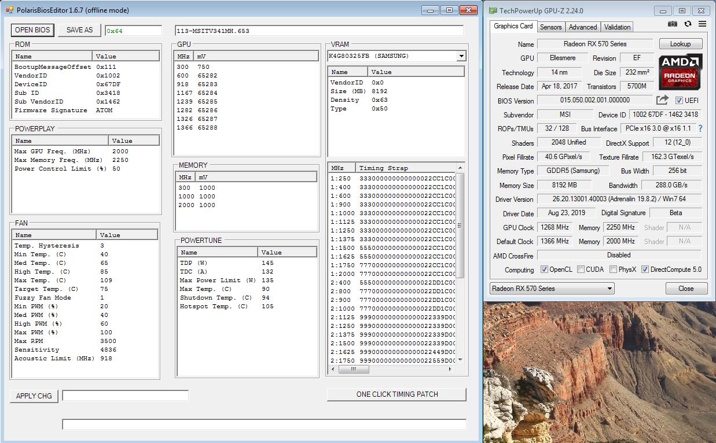716x443 pixels.
Task: Toggle the UEFI checkbox
Action: tap(679, 101)
